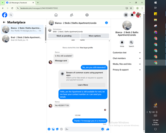Open Chrome tab search dropdown
The width and height of the screenshot is (166, 133).
[3, 3]
